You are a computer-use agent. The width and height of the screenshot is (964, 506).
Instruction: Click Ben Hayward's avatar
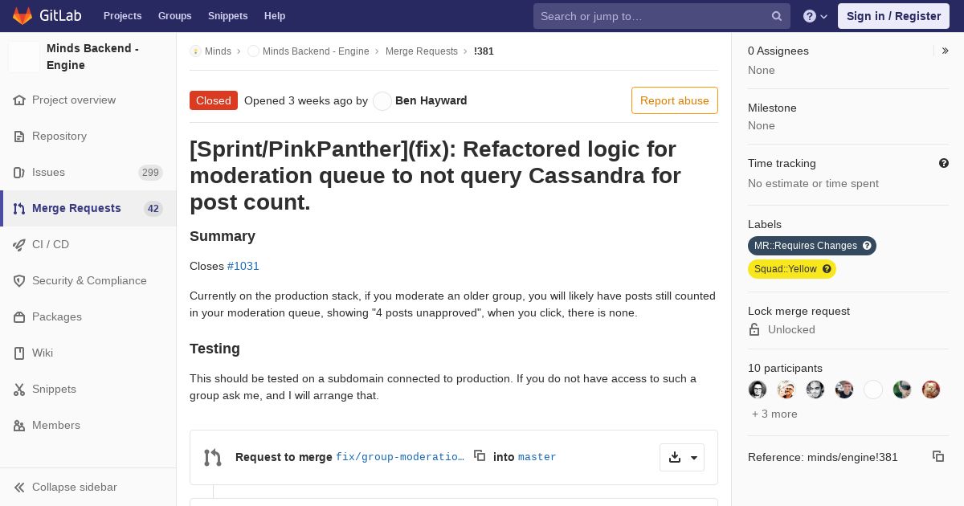382,100
